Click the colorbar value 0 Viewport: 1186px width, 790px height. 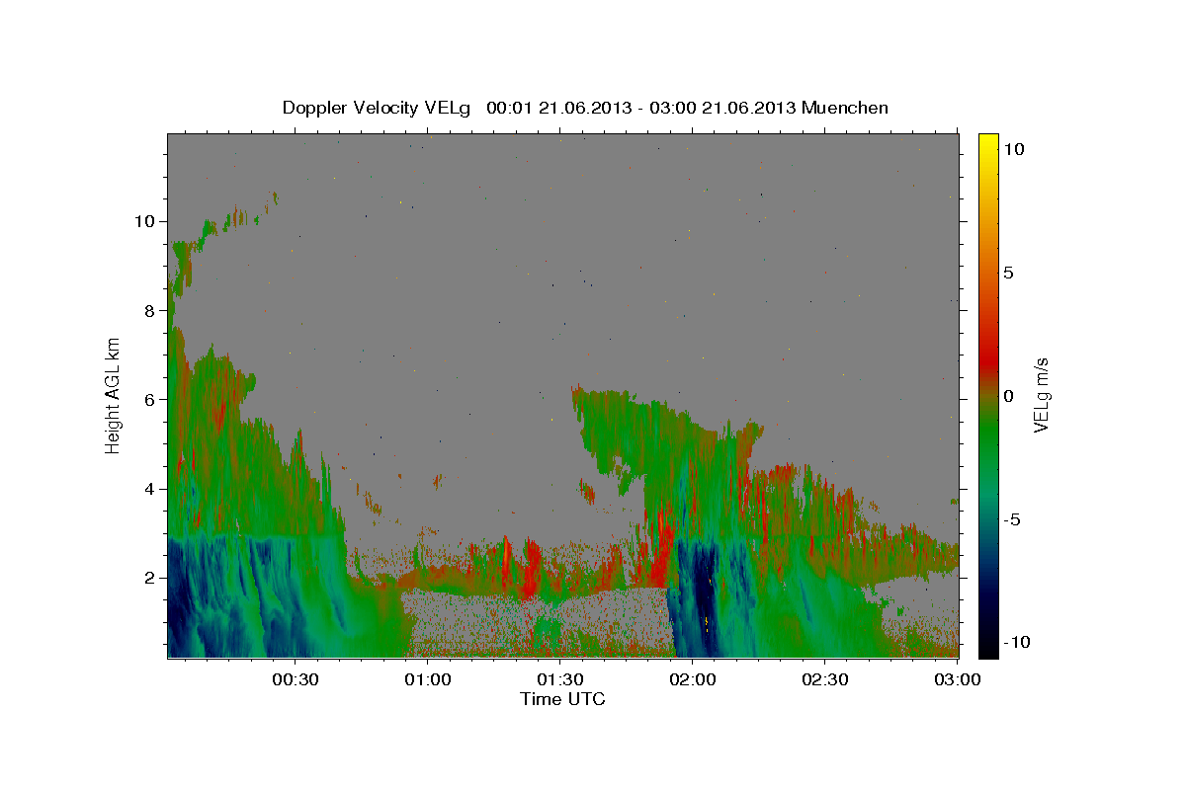click(x=1010, y=396)
